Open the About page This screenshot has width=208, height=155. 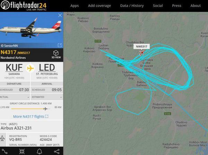tap(196, 6)
